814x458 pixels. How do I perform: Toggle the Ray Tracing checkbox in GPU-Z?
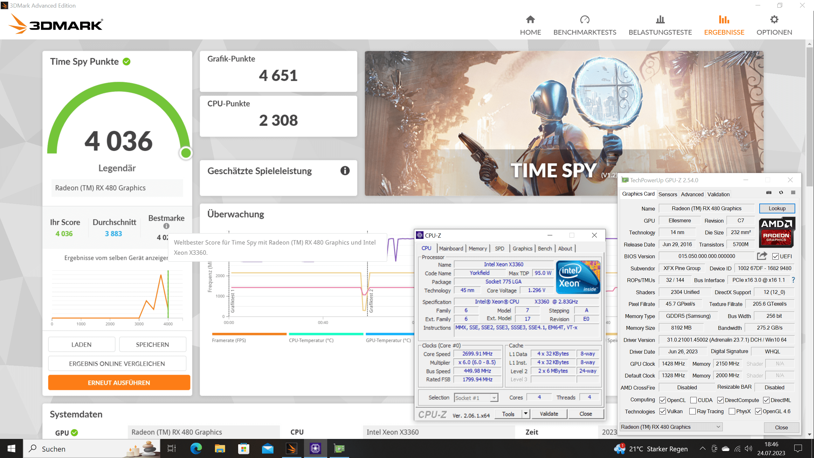coord(693,411)
